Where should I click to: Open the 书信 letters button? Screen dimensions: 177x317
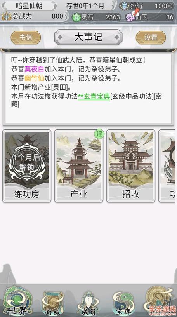coord(26,38)
